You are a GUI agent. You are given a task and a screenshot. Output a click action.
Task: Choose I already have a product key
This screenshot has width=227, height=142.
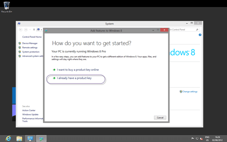(x=74, y=78)
